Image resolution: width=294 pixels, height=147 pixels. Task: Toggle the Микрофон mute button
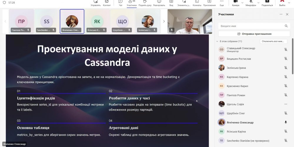pos(251,3)
